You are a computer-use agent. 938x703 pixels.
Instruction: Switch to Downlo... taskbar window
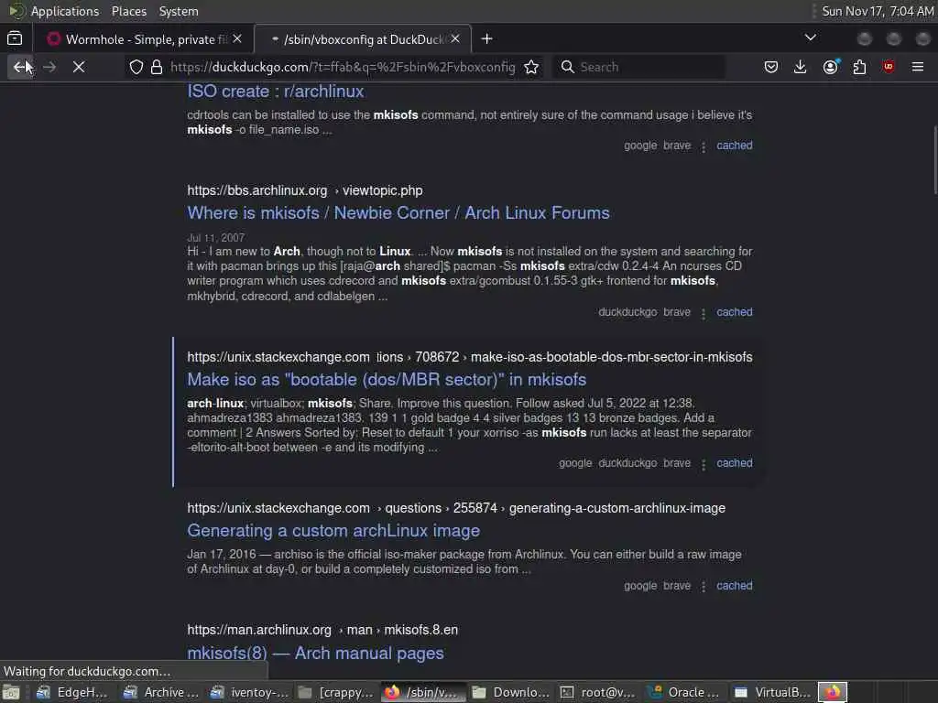[510, 692]
